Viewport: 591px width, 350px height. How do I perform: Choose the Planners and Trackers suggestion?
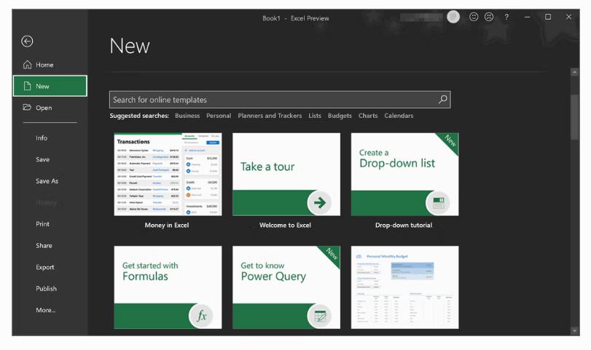270,116
